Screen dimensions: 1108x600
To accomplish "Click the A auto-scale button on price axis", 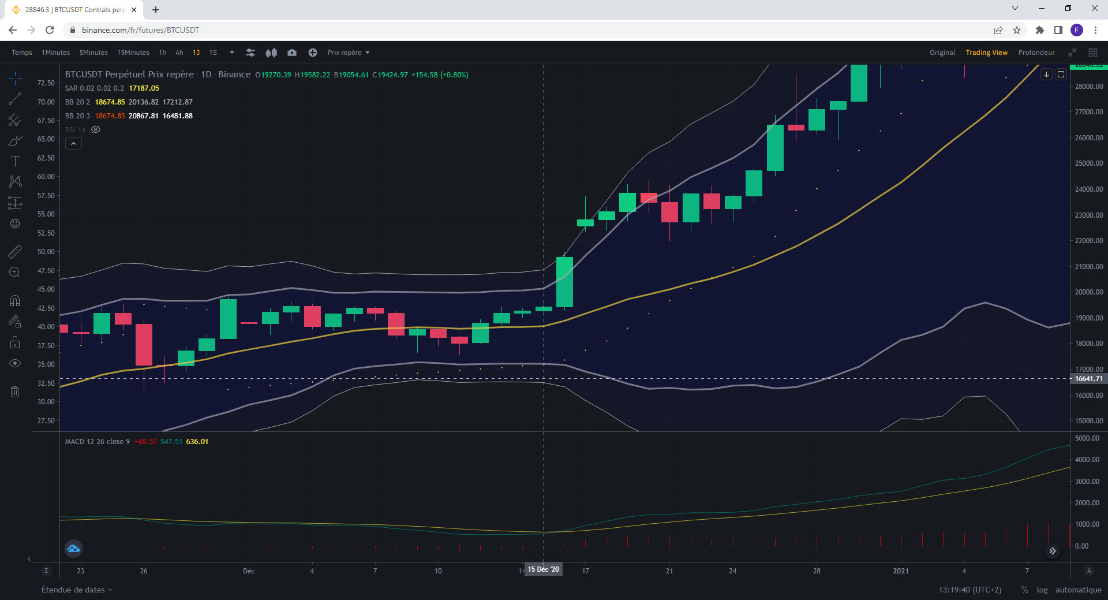I will click(x=1089, y=571).
